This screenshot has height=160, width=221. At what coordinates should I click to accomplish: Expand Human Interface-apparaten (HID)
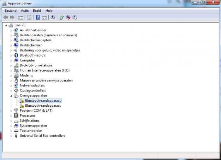click(11, 71)
